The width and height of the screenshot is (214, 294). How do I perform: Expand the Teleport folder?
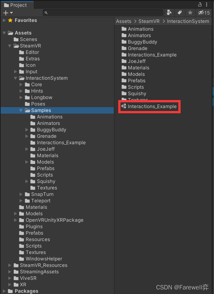pos(21,201)
